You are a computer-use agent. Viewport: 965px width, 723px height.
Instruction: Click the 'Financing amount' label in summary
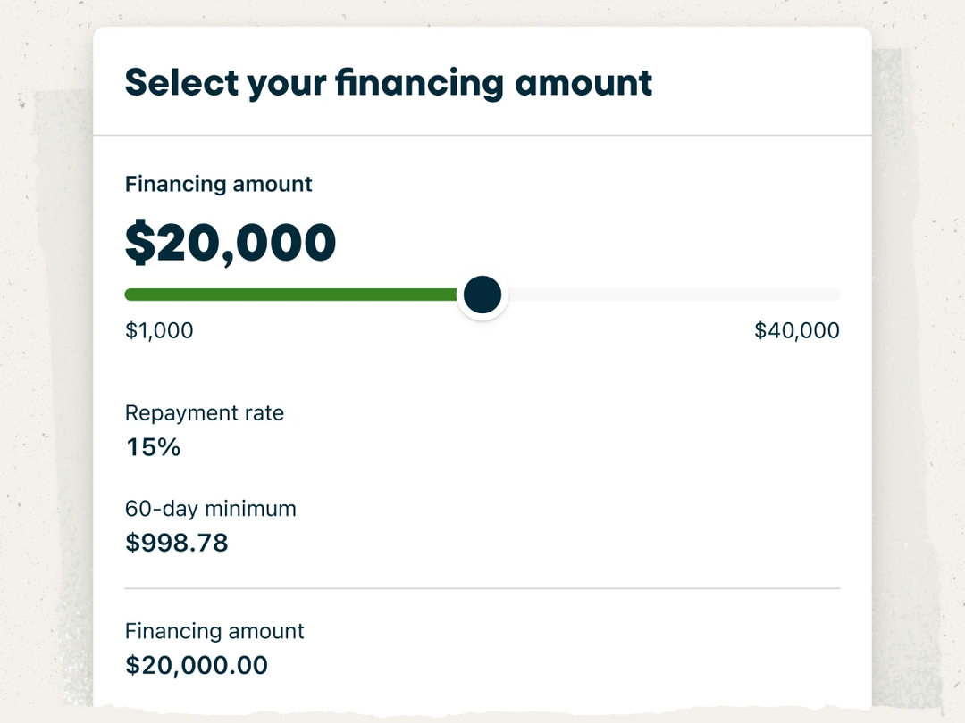[214, 631]
